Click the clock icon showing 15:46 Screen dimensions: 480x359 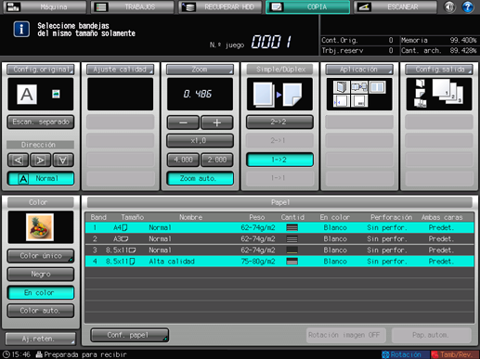(6, 354)
